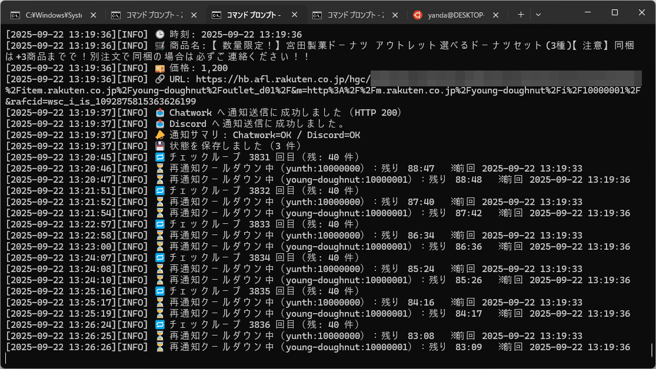Viewport: 656px width, 369px height.
Task: Click the hourglass icon on the yunth cooldown line
Action: pos(159,168)
